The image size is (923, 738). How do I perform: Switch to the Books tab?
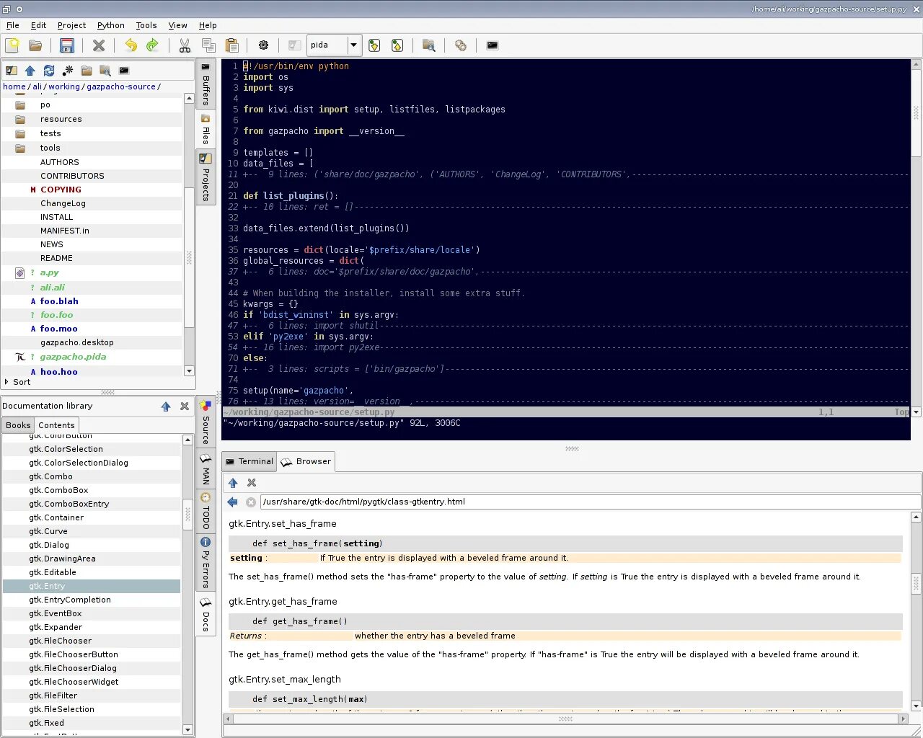[x=17, y=425]
